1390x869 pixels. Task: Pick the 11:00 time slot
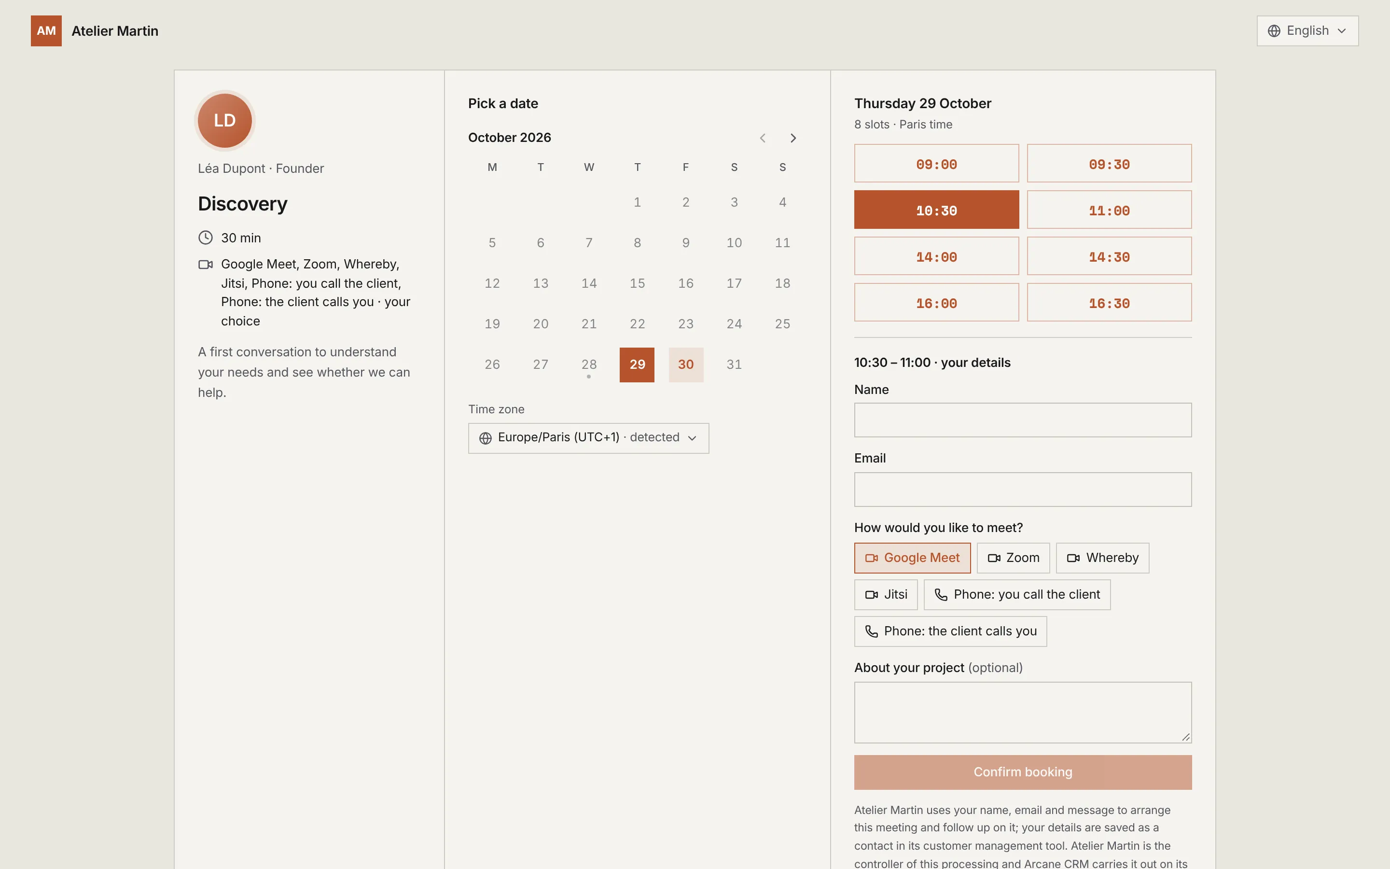coord(1109,210)
